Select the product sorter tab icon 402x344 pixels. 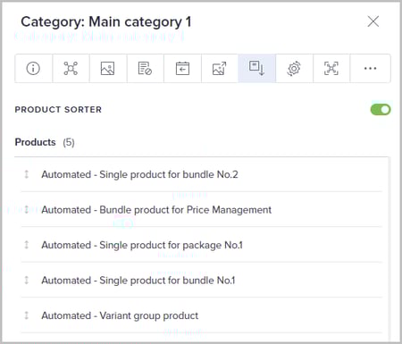click(256, 68)
